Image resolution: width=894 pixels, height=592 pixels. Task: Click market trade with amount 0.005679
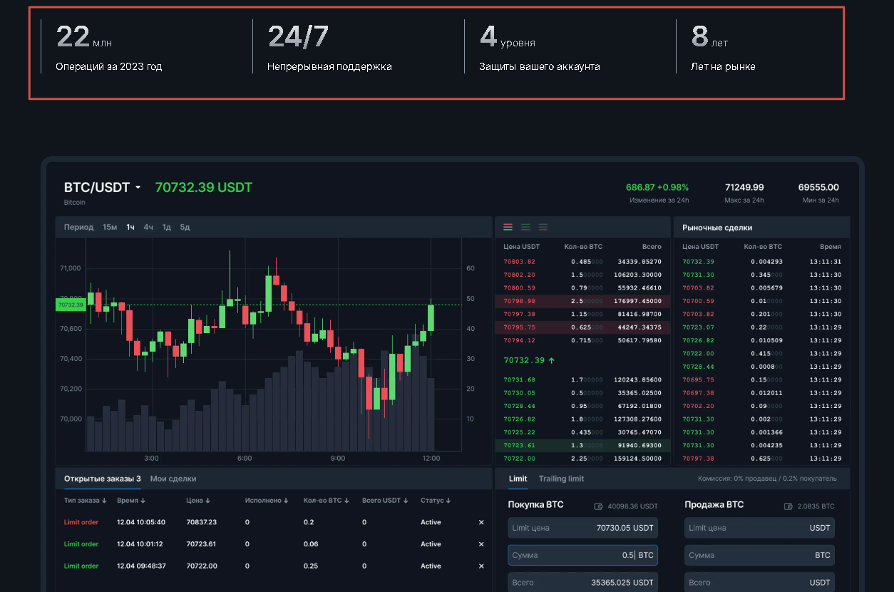point(761,288)
